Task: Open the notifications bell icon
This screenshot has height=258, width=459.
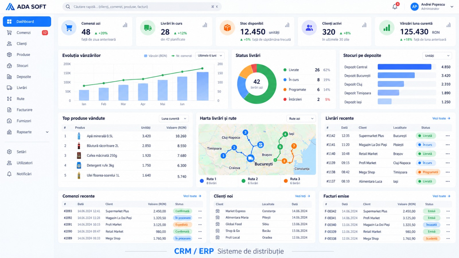Action: tap(395, 7)
